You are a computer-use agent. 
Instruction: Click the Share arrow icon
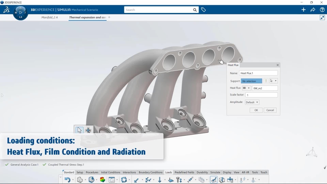coord(313,10)
